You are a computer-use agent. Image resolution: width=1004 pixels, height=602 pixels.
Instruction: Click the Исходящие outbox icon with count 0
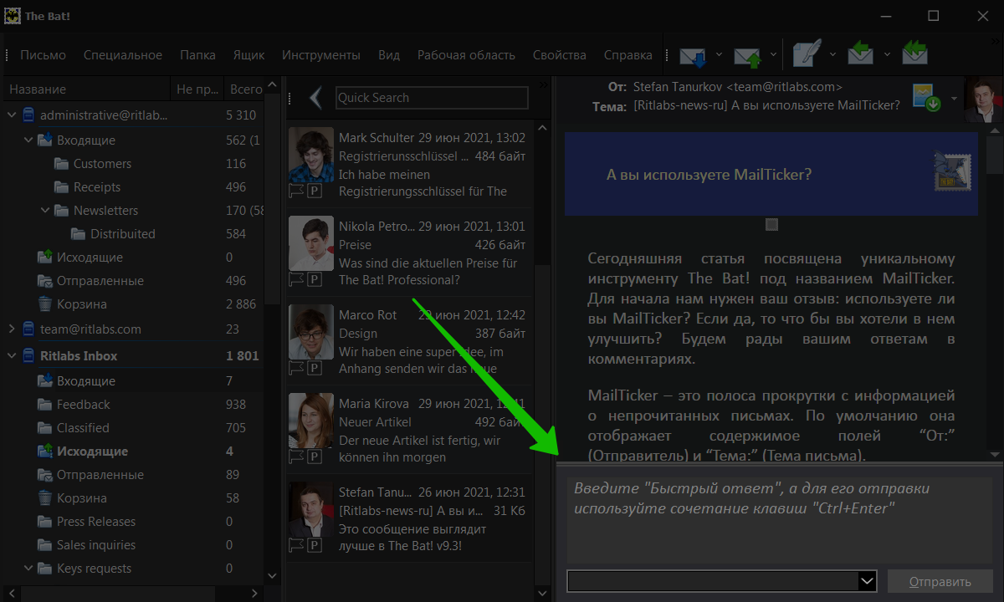tap(45, 258)
